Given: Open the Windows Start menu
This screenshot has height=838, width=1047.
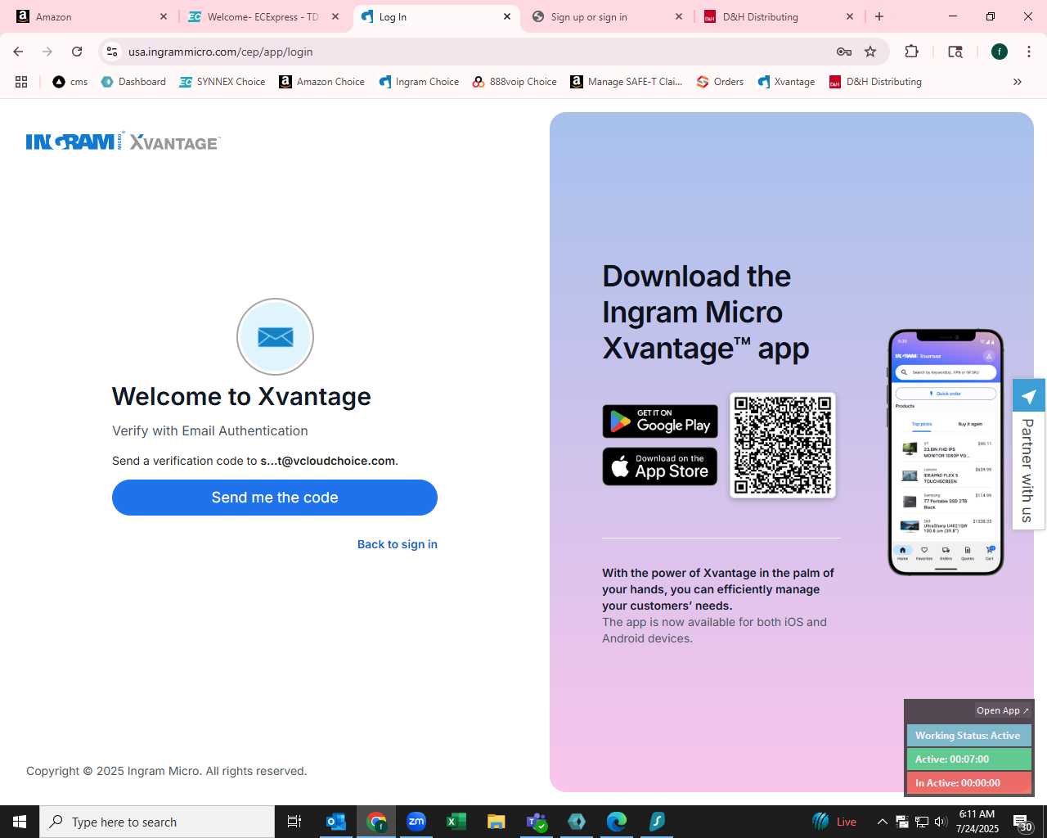Looking at the screenshot, I should (x=20, y=822).
